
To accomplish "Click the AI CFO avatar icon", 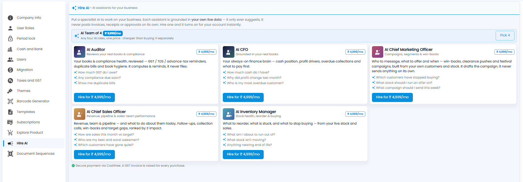I will click(x=228, y=52).
